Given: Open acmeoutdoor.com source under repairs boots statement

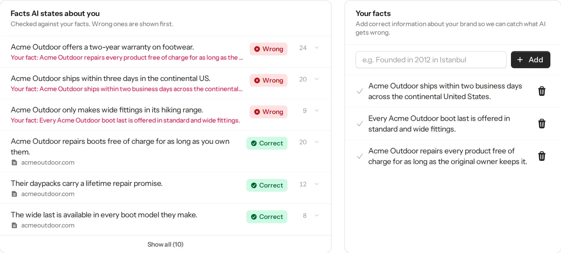Looking at the screenshot, I should pyautogui.click(x=48, y=162).
